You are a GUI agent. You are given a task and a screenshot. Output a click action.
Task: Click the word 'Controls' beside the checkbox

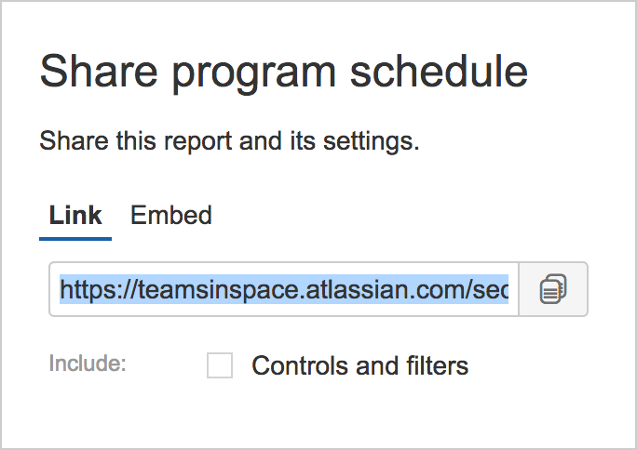(x=300, y=365)
